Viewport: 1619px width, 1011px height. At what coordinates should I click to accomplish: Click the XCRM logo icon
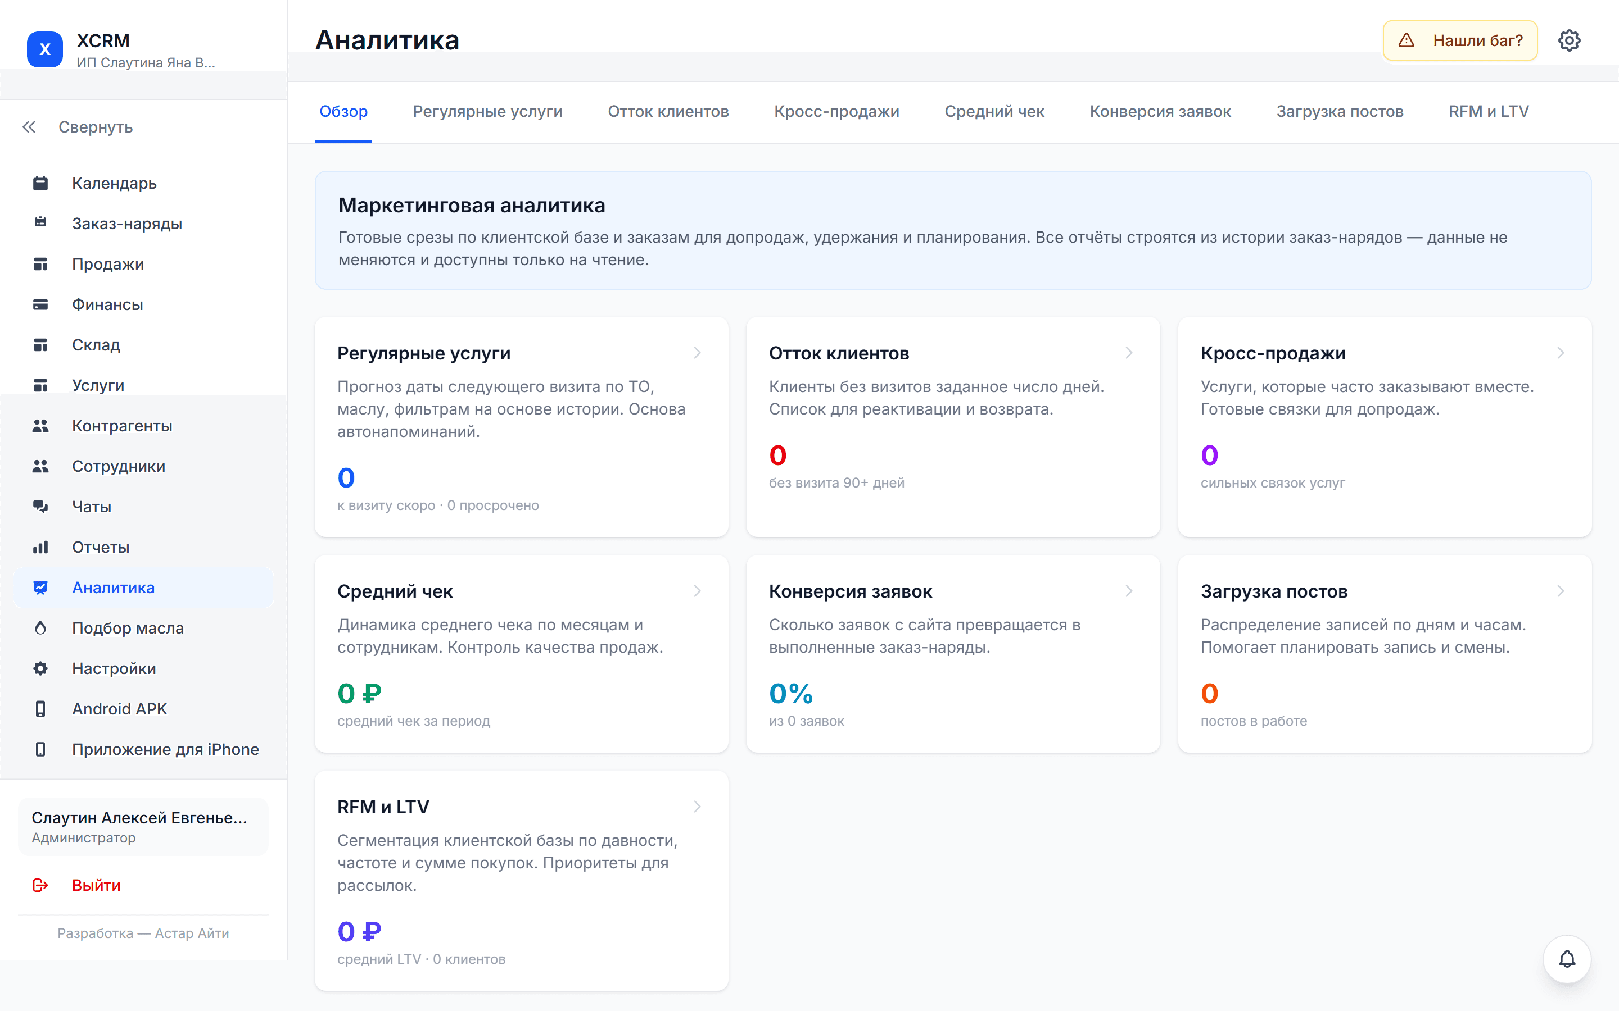(x=45, y=49)
